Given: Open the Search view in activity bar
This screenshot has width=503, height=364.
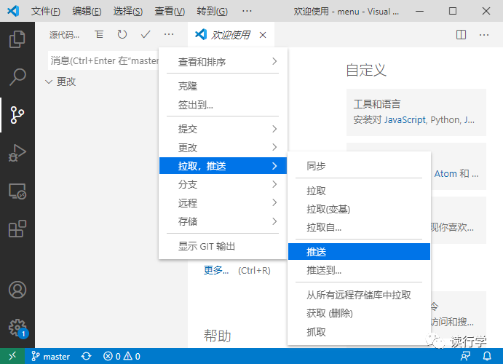Looking at the screenshot, I should [17, 76].
